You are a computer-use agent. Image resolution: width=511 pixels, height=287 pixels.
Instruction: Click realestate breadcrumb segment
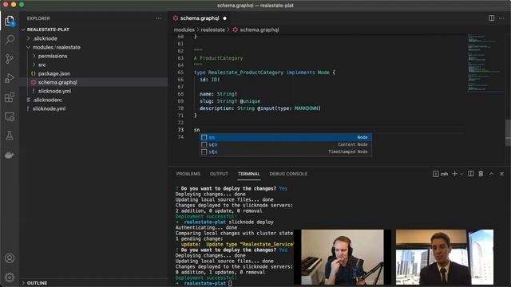coord(213,29)
